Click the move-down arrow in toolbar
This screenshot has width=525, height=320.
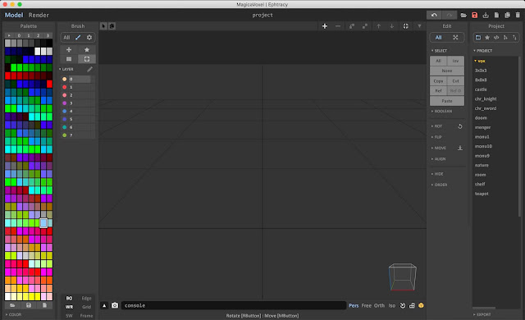pos(392,26)
